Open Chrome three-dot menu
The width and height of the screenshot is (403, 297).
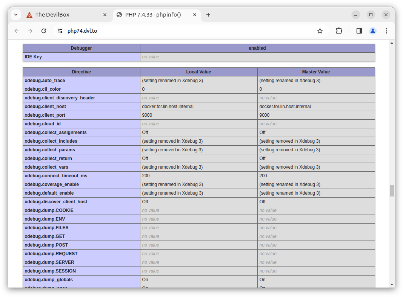click(386, 31)
